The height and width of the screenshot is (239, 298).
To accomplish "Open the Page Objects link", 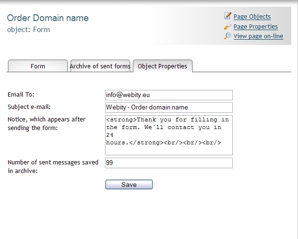I will [252, 17].
